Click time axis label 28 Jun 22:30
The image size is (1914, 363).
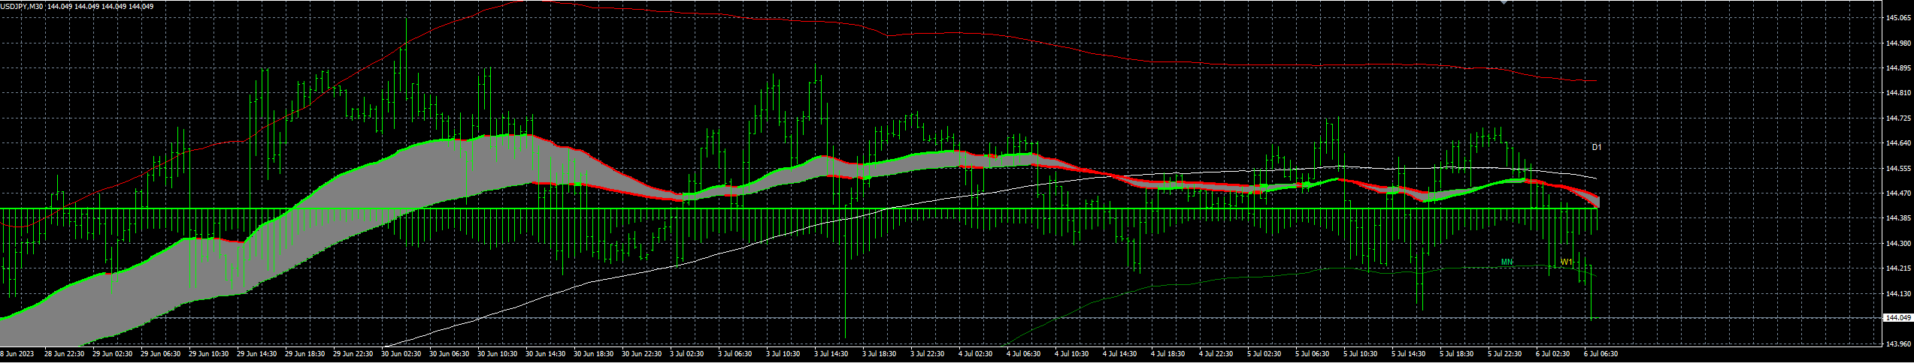64,353
